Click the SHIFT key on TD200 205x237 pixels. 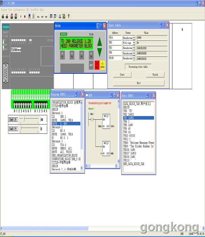pos(91,65)
